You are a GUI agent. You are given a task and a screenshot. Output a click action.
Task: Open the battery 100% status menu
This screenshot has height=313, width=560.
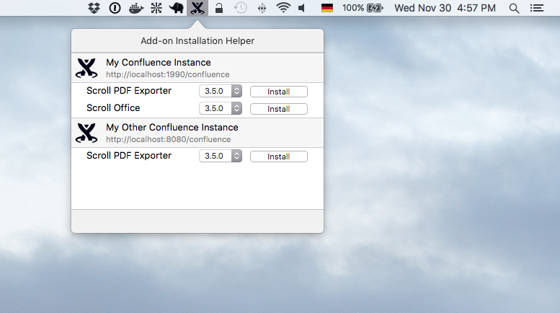[362, 8]
